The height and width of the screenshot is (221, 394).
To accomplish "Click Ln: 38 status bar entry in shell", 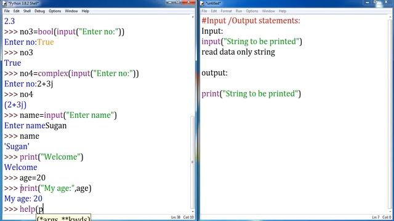I will tap(175, 217).
